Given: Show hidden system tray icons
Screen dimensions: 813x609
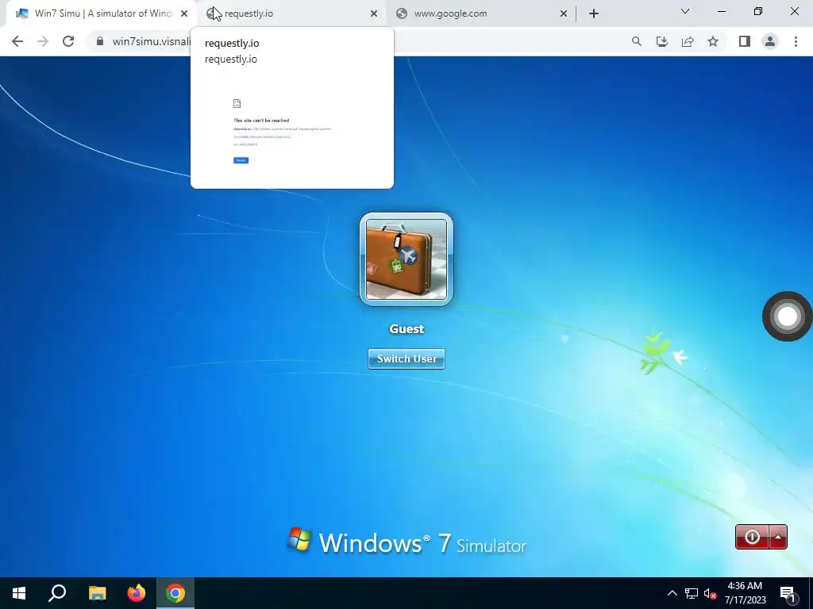Looking at the screenshot, I should [672, 593].
